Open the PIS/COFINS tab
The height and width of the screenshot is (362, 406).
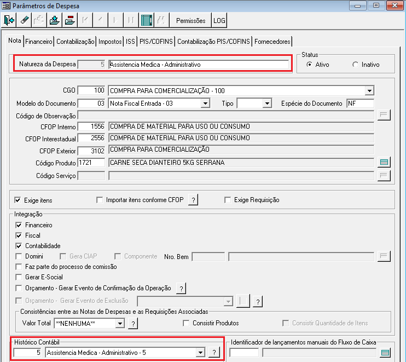(156, 42)
